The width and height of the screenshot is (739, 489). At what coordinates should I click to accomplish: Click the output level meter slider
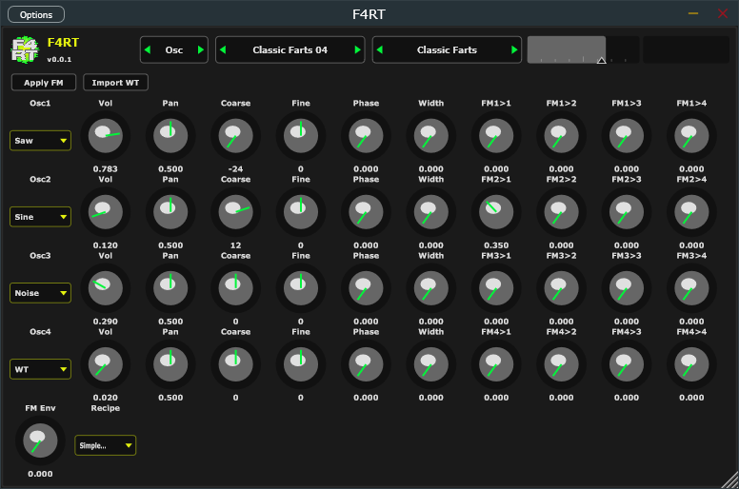click(x=583, y=49)
